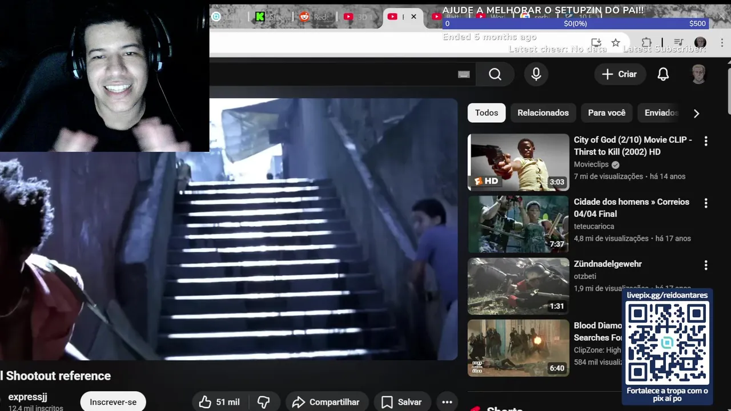The image size is (731, 411).
Task: Open Zündnadelgewehr video thumbnail
Action: tap(519, 287)
